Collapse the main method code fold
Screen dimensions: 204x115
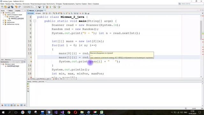[x=35, y=21]
